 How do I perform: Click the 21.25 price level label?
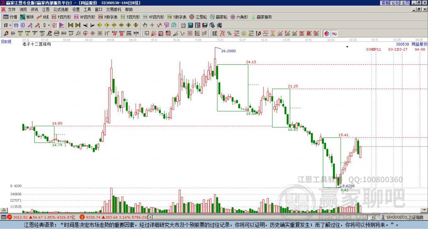[293, 86]
